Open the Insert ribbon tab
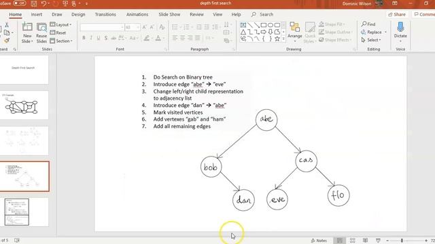The width and height of the screenshot is (435, 244). click(37, 14)
